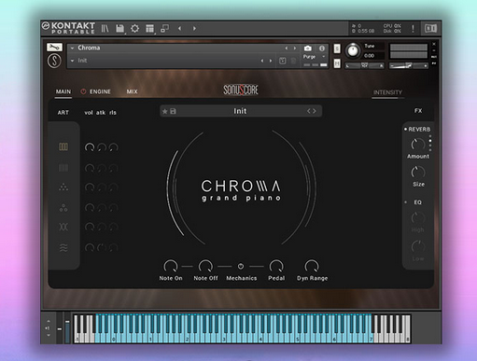
Task: Select previous snapshot arrow in the Init row
Action: [x=262, y=61]
